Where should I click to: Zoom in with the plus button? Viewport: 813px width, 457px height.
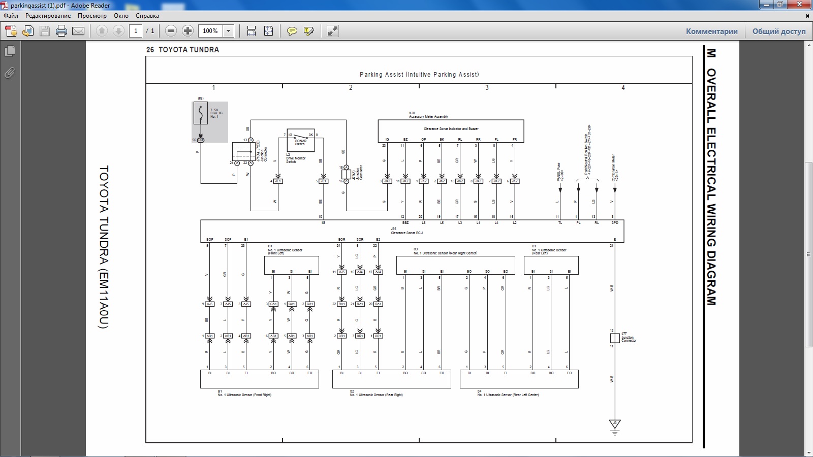pyautogui.click(x=187, y=31)
